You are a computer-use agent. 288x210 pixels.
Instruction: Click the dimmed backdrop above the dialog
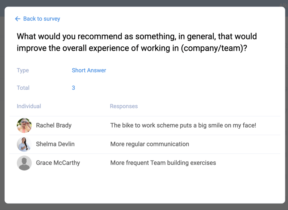(144, 3)
